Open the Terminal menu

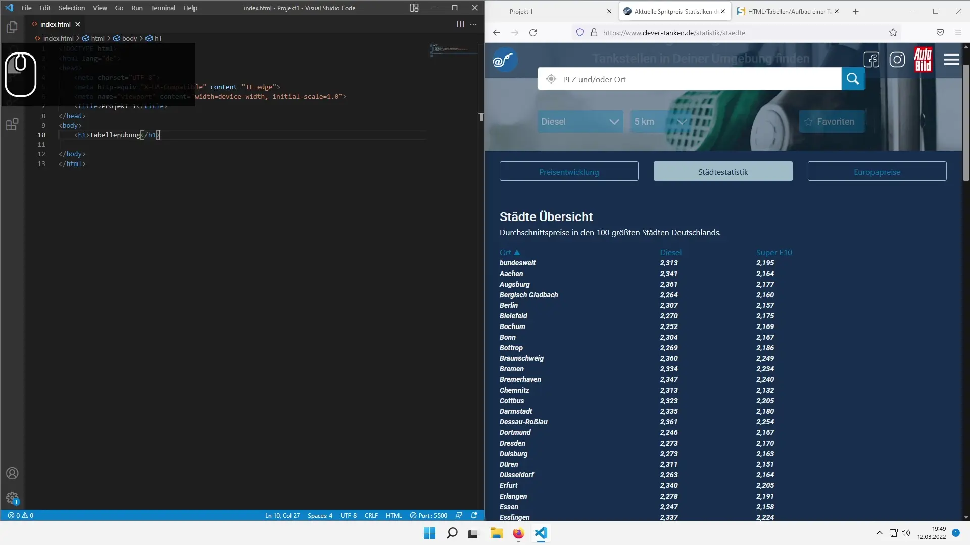pos(163,8)
